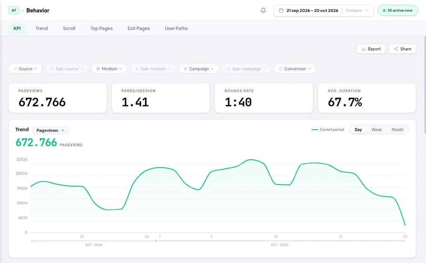This screenshot has width=426, height=263.
Task: Switch trend granularity to Week
Action: [376, 130]
